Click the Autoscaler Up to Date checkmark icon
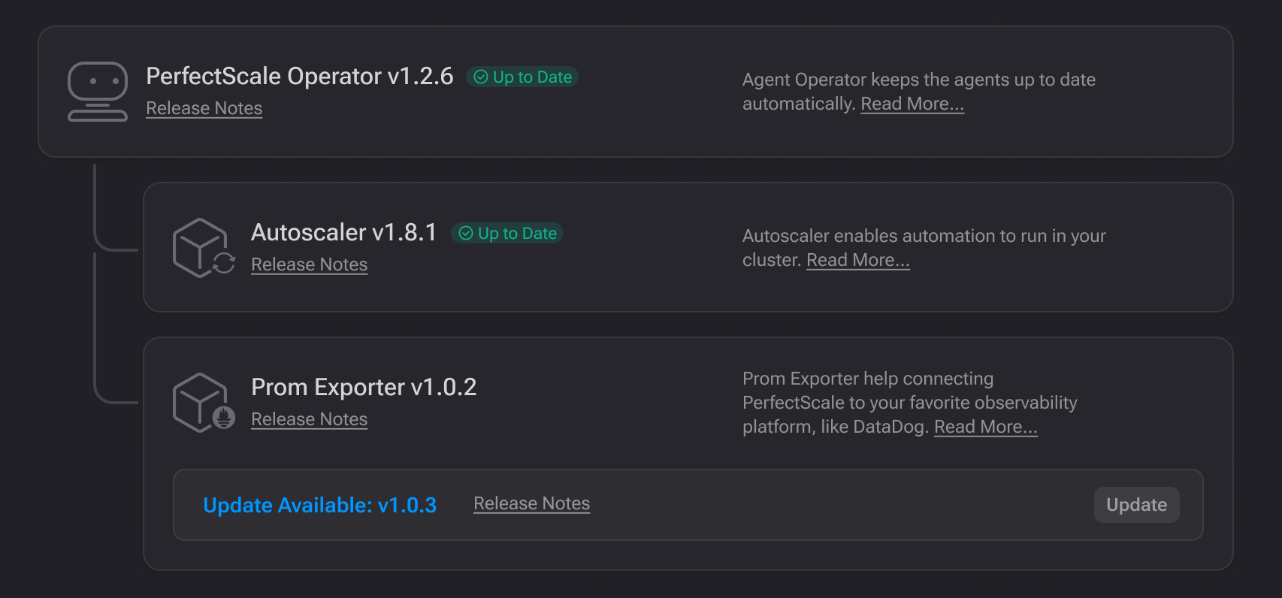 pos(466,234)
